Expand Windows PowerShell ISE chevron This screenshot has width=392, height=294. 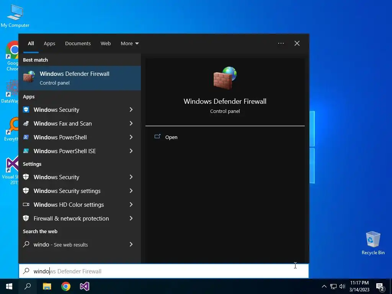tap(131, 151)
